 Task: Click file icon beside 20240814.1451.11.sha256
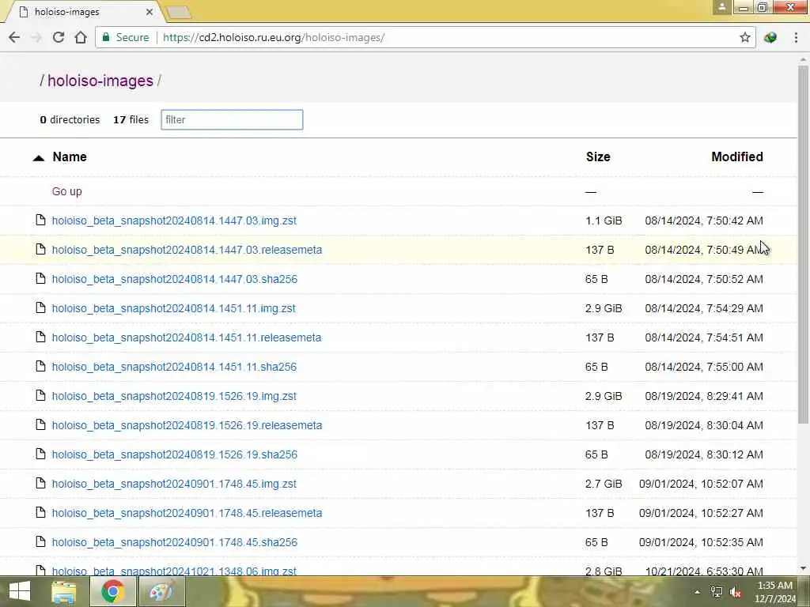pos(40,367)
